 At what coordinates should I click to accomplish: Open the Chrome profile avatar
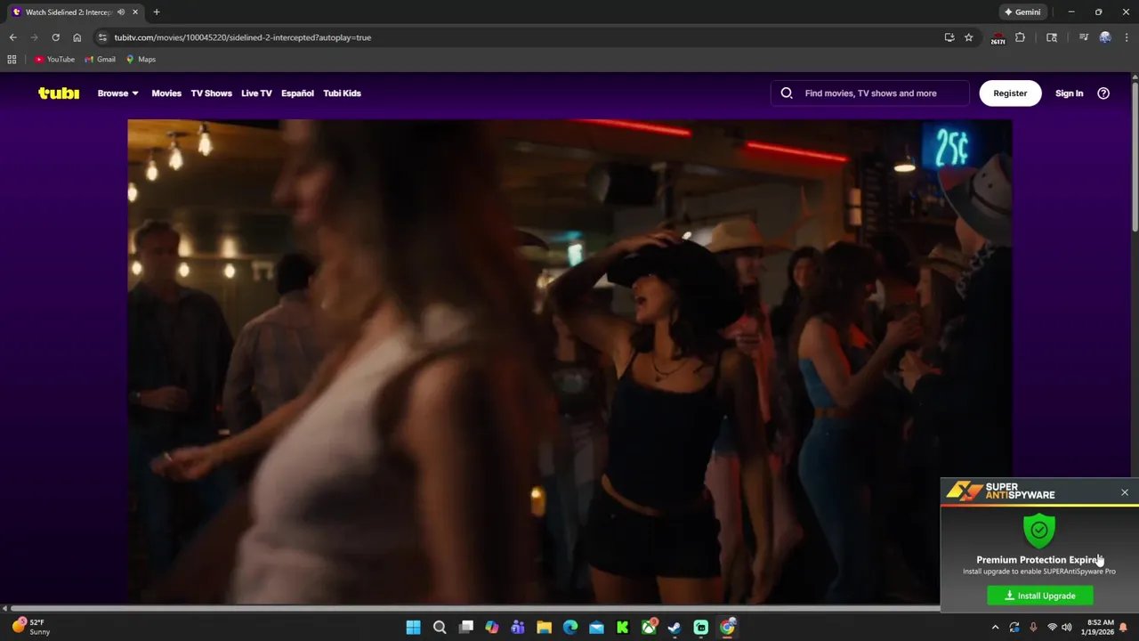pos(1105,37)
